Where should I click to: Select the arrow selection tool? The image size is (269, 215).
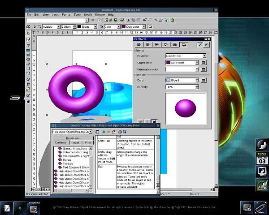tap(29, 33)
